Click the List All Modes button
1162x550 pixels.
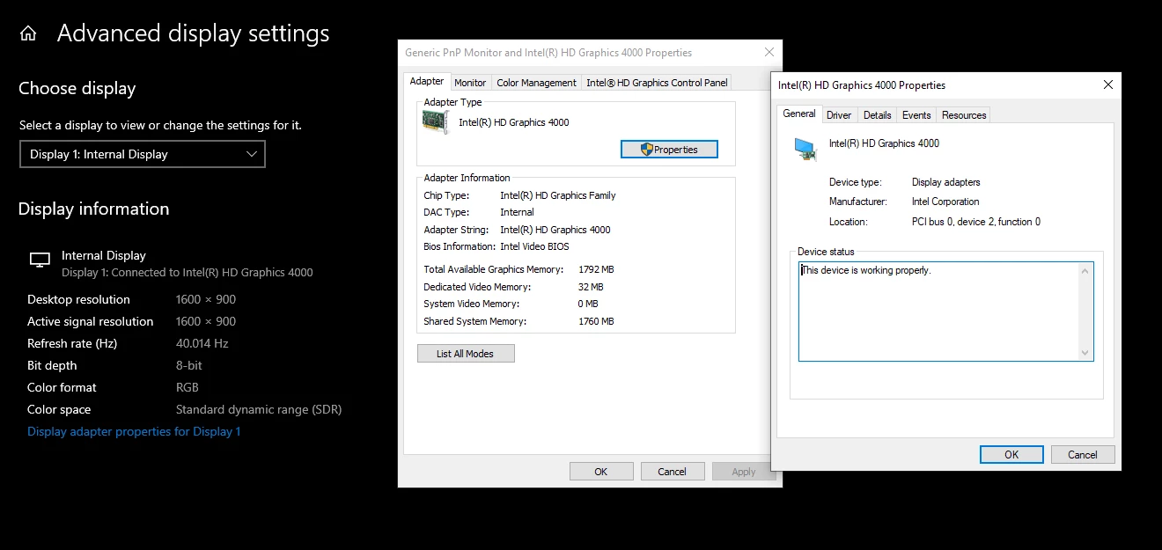(466, 354)
